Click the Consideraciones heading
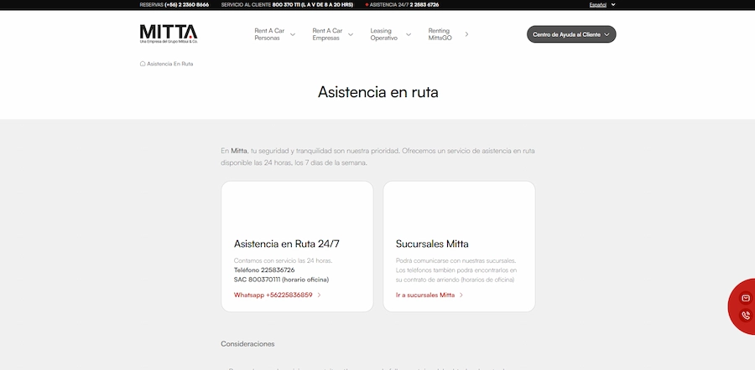Screen dimensions: 755x370 click(x=247, y=344)
